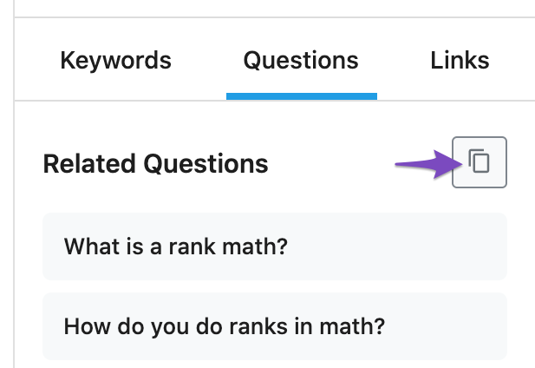
Task: Activate the Questions tab label
Action: pos(301,61)
